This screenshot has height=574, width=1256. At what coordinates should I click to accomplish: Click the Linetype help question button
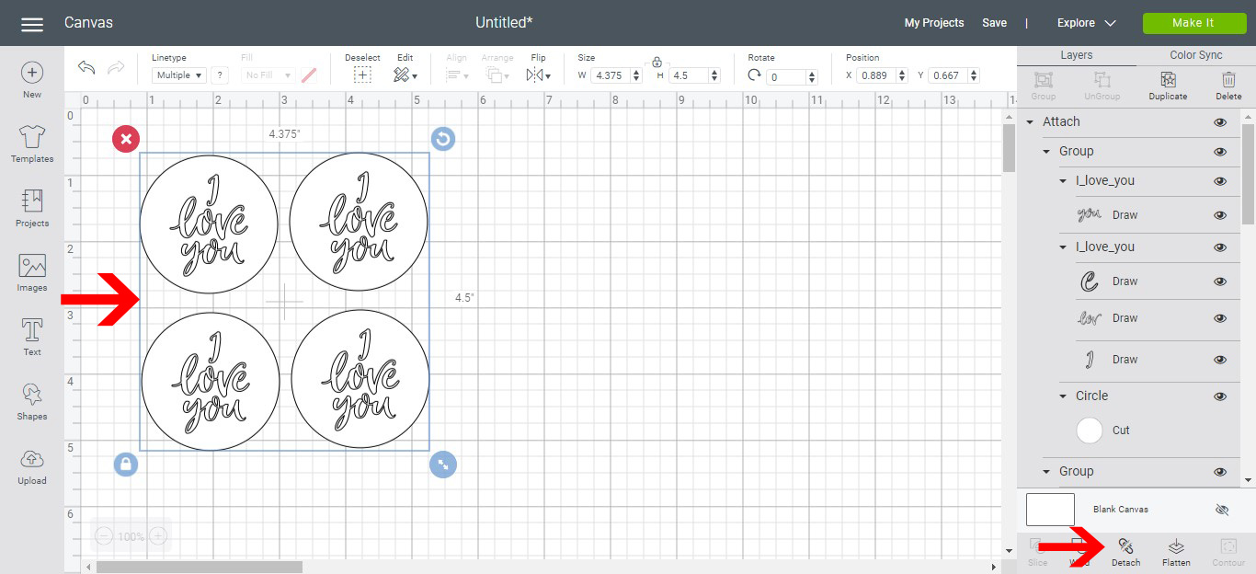point(220,75)
